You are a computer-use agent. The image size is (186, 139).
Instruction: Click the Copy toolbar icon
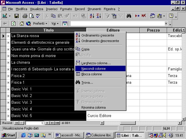click(53, 16)
